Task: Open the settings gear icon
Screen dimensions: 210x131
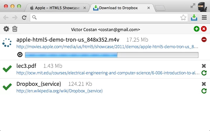Action: [x=6, y=29]
